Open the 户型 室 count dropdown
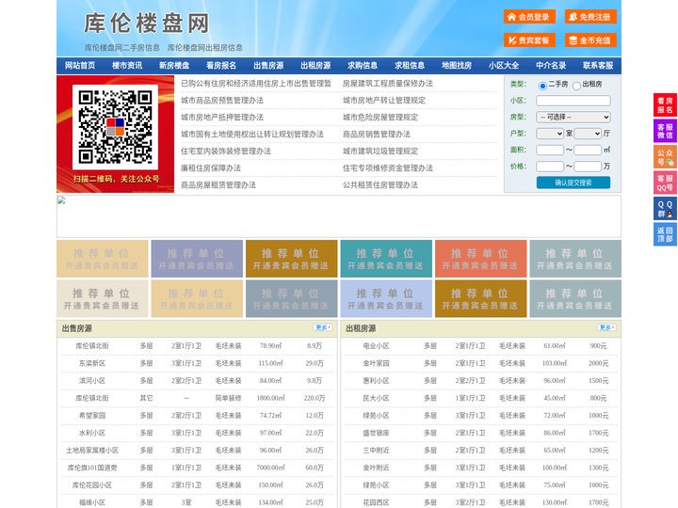Viewport: 678px width, 508px height. 550,134
